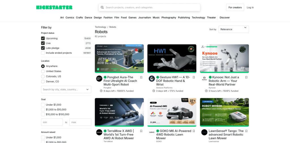Screen dimensions: 290x143
Task: Open Gesture HW1 project title
Action: pyautogui.click(x=173, y=81)
